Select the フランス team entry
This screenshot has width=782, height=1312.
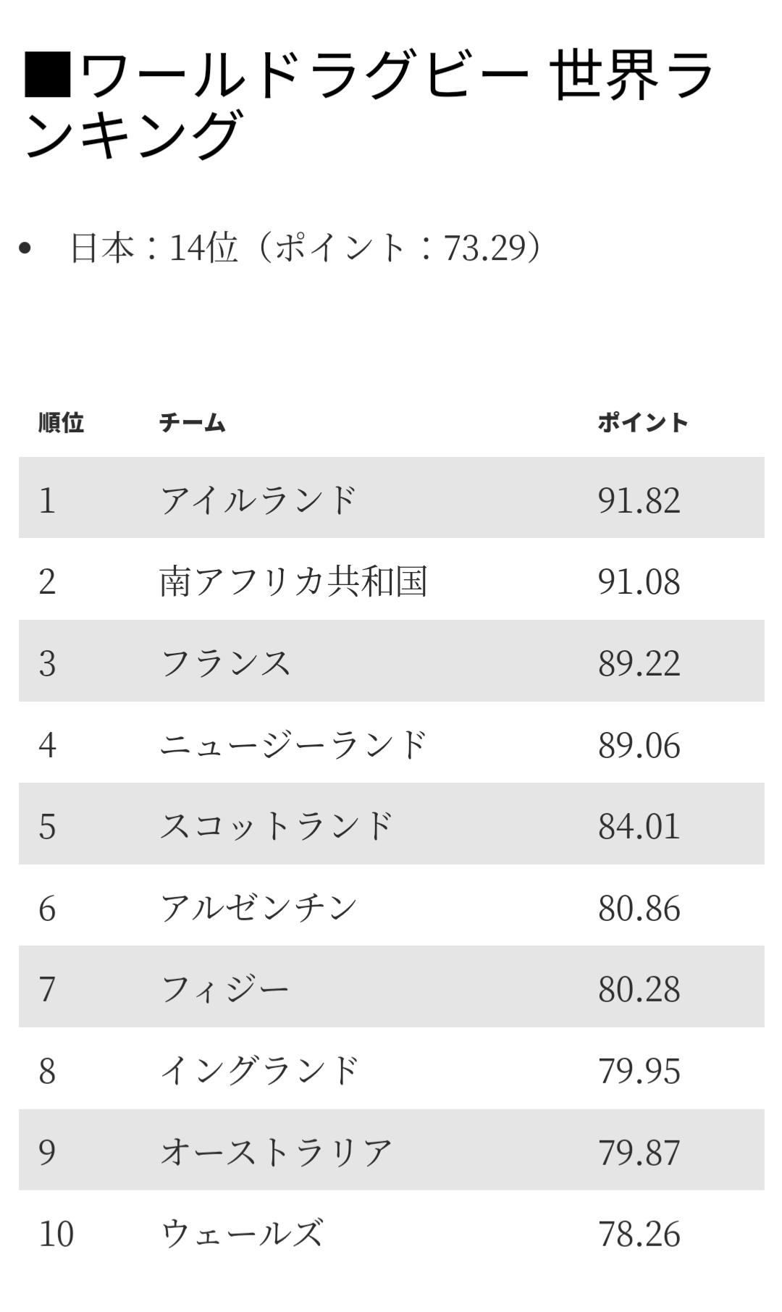(226, 663)
